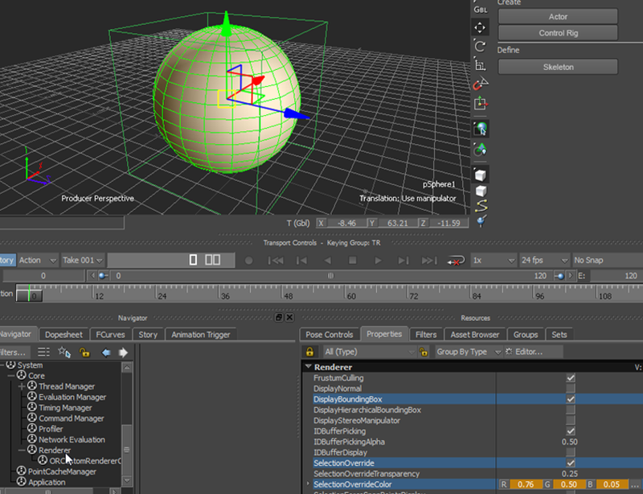Viewport: 643px width, 494px height.
Task: Enable the DisplayNormal checkbox
Action: click(571, 389)
